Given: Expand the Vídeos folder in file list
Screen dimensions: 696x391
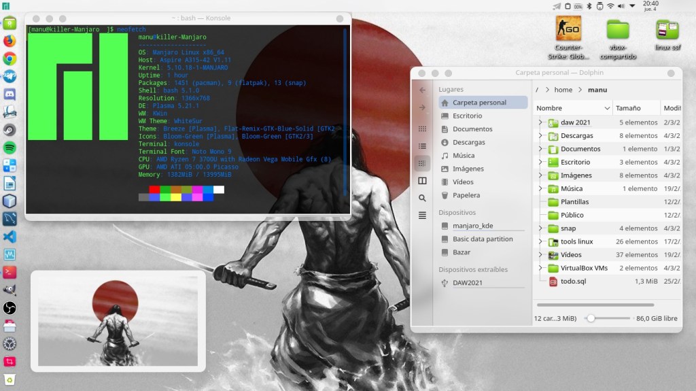Looking at the screenshot, I should (540, 255).
